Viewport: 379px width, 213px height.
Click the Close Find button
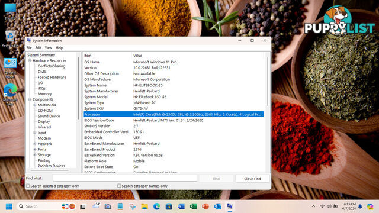[x=252, y=179]
